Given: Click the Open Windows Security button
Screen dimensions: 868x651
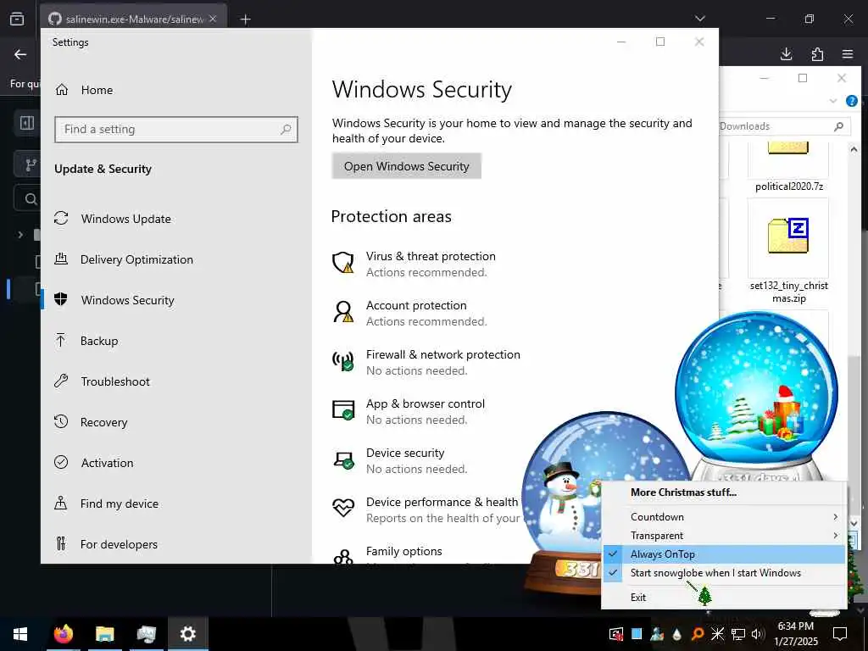Looking at the screenshot, I should 406,166.
